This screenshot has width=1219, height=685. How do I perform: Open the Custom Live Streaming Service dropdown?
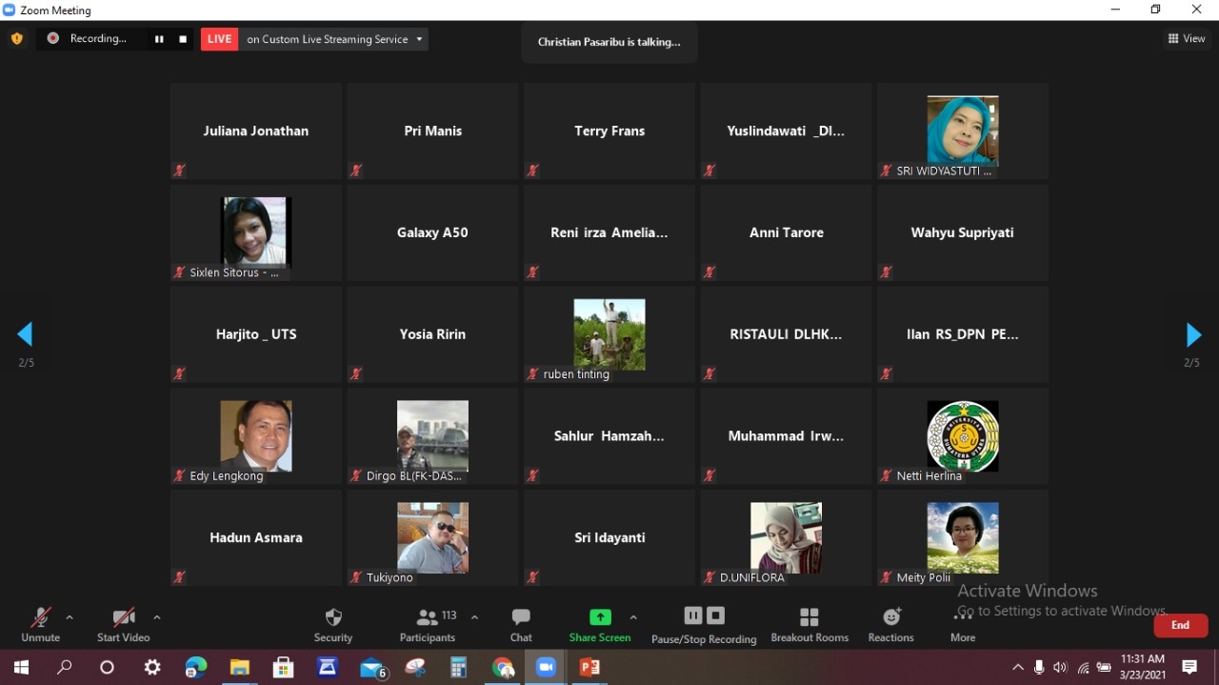[x=419, y=39]
